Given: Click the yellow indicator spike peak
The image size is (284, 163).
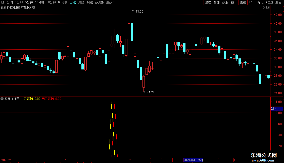Looking at the screenshot, I should coord(112,102).
